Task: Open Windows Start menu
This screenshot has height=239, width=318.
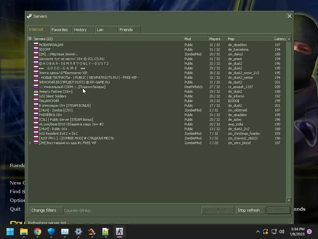Action: 10,232
